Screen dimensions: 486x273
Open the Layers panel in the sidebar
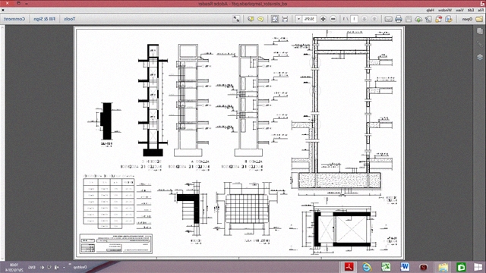pyautogui.click(x=480, y=58)
